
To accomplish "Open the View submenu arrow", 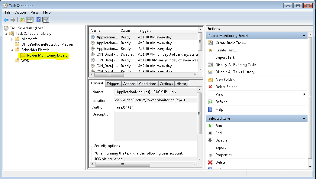I will 304,94.
